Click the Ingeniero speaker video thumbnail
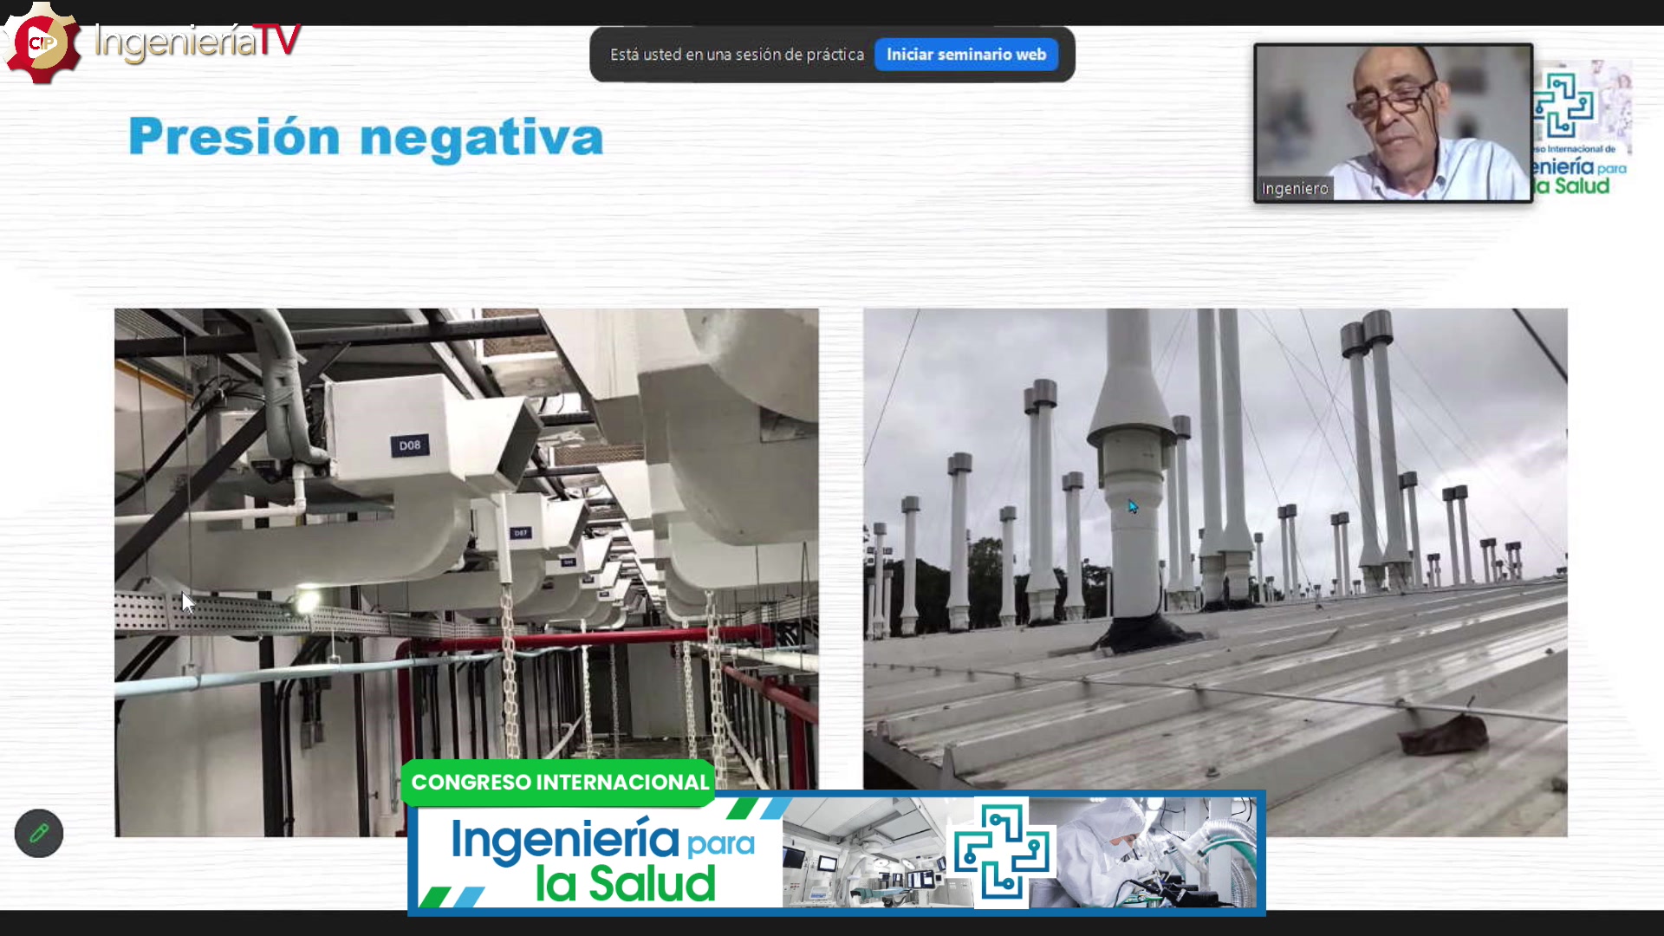The height and width of the screenshot is (936, 1664). click(1393, 123)
